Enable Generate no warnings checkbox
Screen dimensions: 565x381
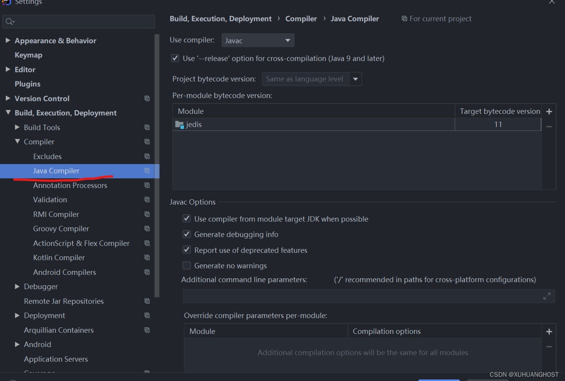tap(187, 265)
